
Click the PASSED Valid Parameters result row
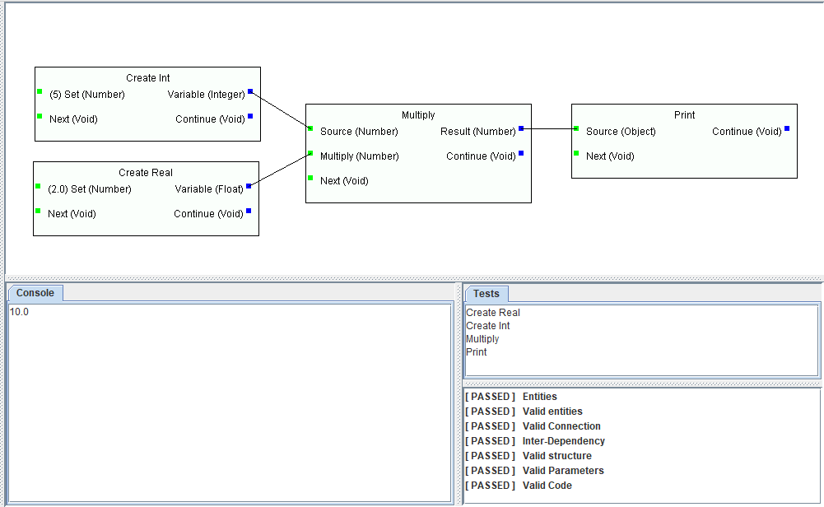(x=534, y=471)
